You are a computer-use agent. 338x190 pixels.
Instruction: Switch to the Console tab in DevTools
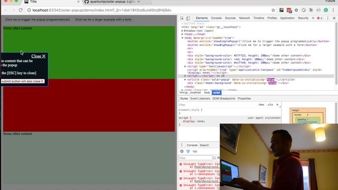coord(216,18)
